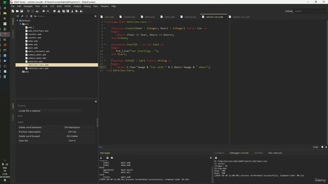328x184 pixels.
Task: Click the Messages open-folder icon
Action: pos(112,158)
